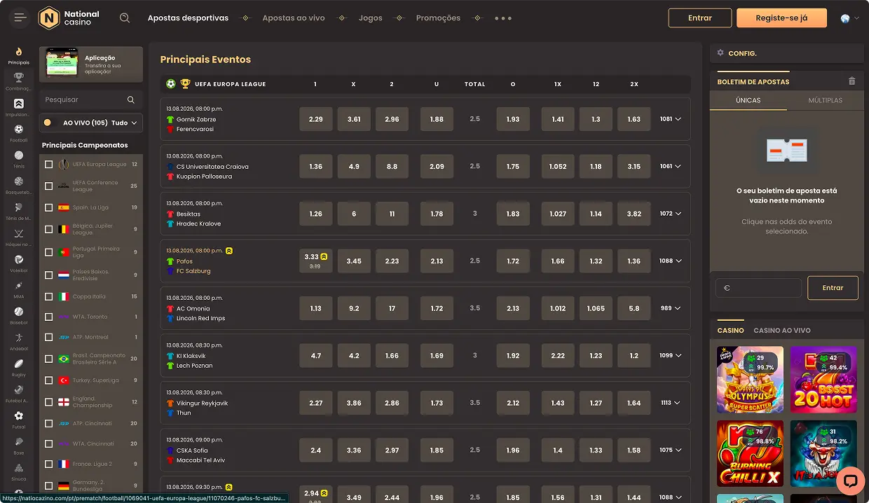Open the hamburger menu beside the logo
The height and width of the screenshot is (503, 869).
[20, 18]
